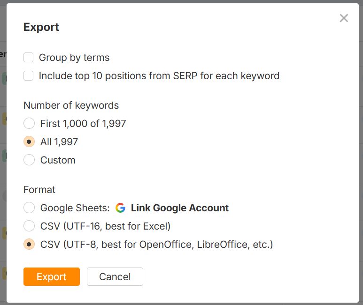
Task: Click the Export dialog title
Action: point(41,27)
